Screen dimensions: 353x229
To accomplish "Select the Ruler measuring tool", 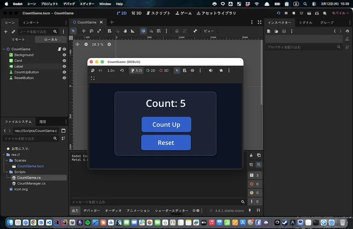I will (133, 31).
